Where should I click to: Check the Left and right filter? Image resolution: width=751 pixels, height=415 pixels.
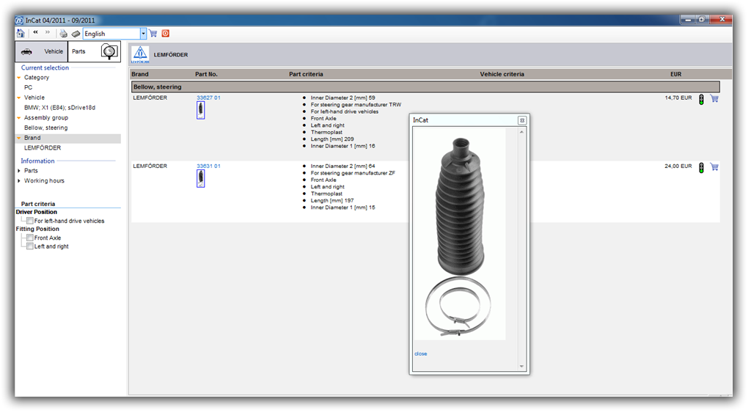point(30,246)
